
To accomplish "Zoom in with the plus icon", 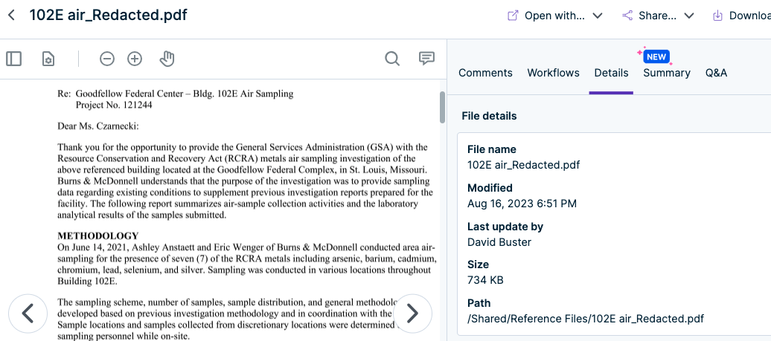I will pyautogui.click(x=135, y=59).
